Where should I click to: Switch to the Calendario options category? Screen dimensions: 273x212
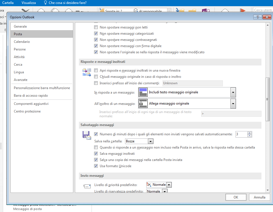pos(22,42)
